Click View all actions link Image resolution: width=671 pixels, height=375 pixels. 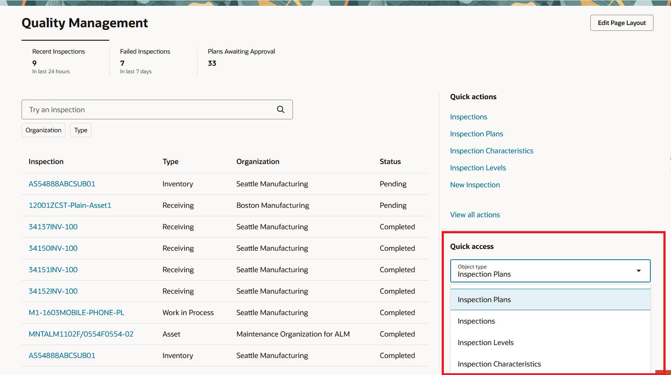click(475, 215)
